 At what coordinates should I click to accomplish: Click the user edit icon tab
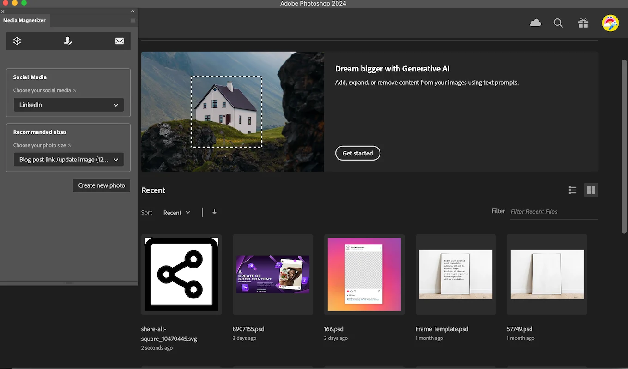pyautogui.click(x=68, y=41)
